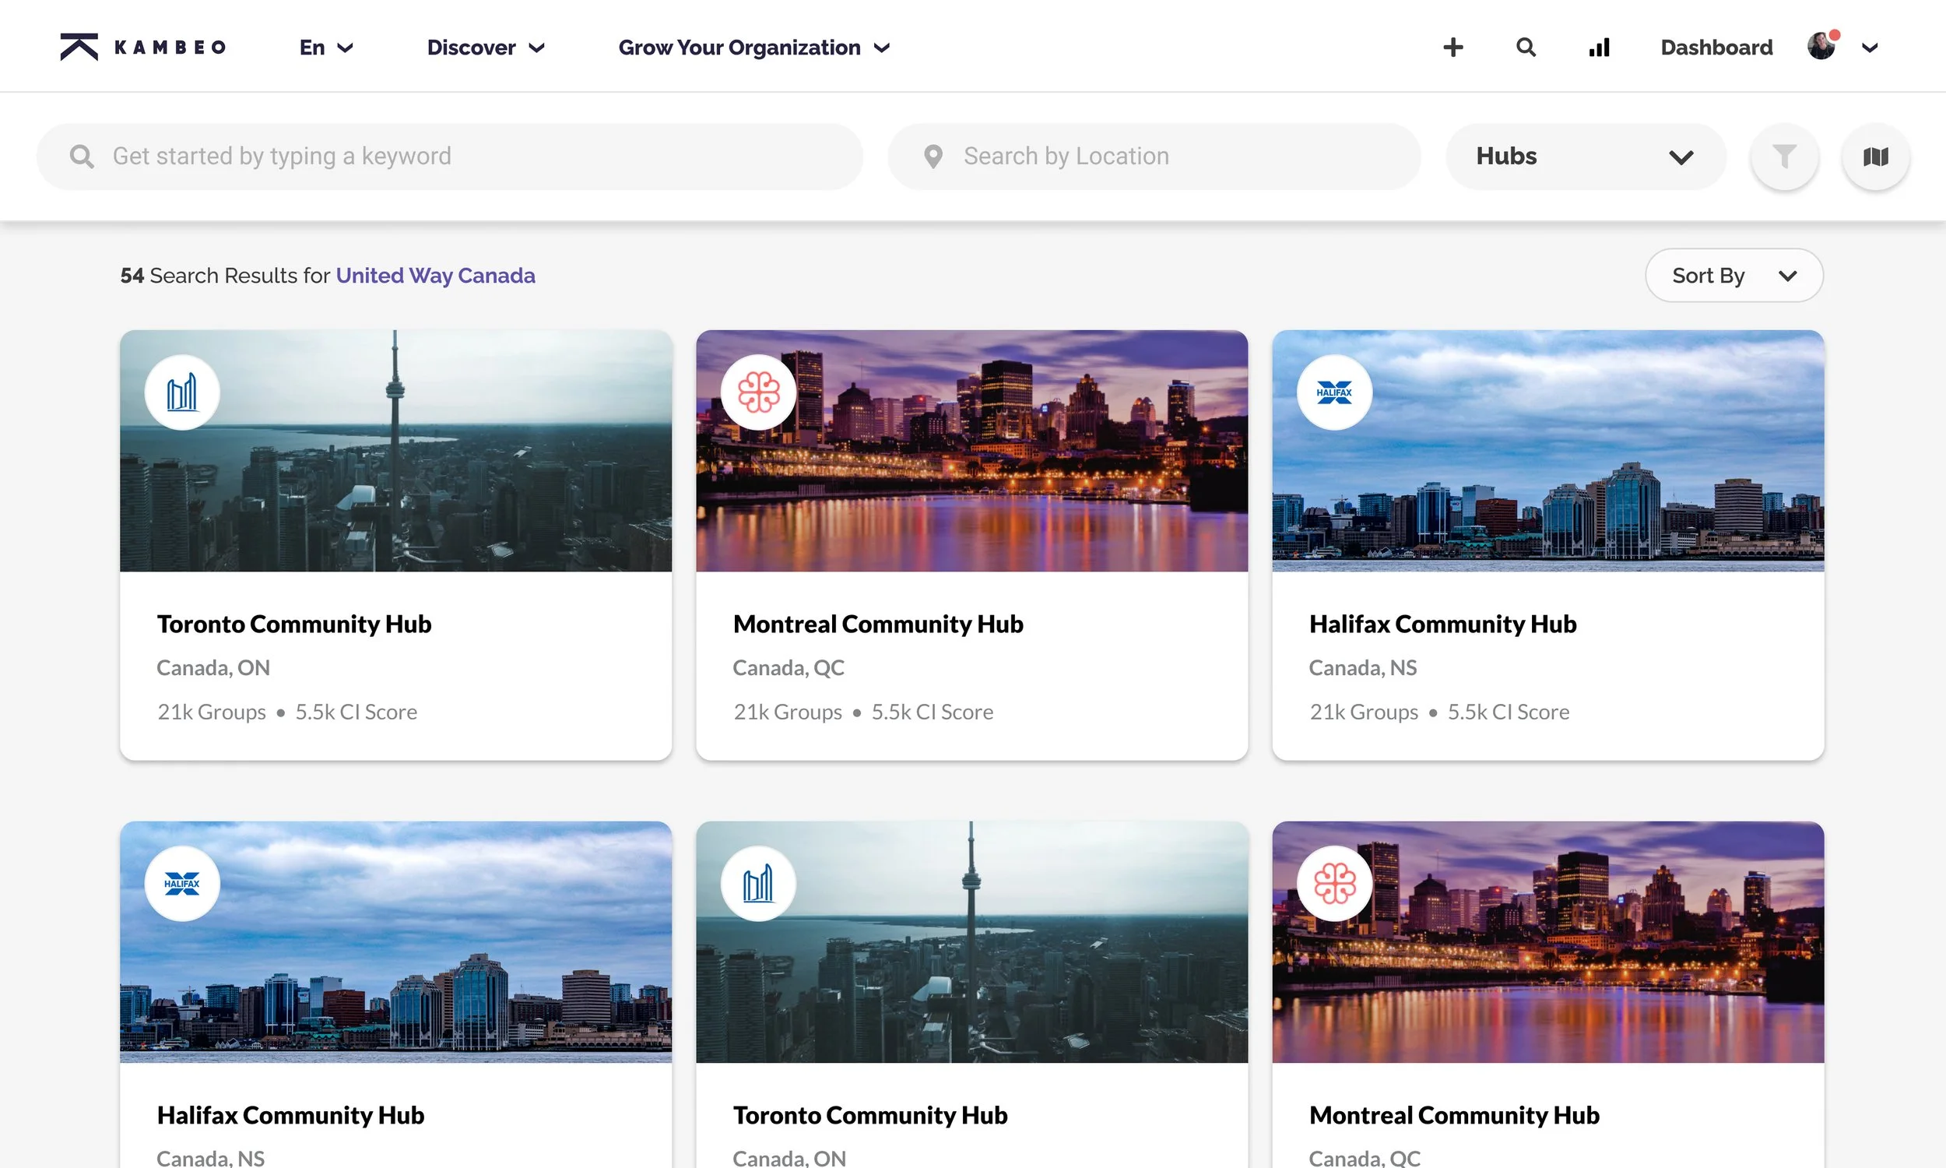
Task: Click the profile avatar picture
Action: pos(1821,46)
